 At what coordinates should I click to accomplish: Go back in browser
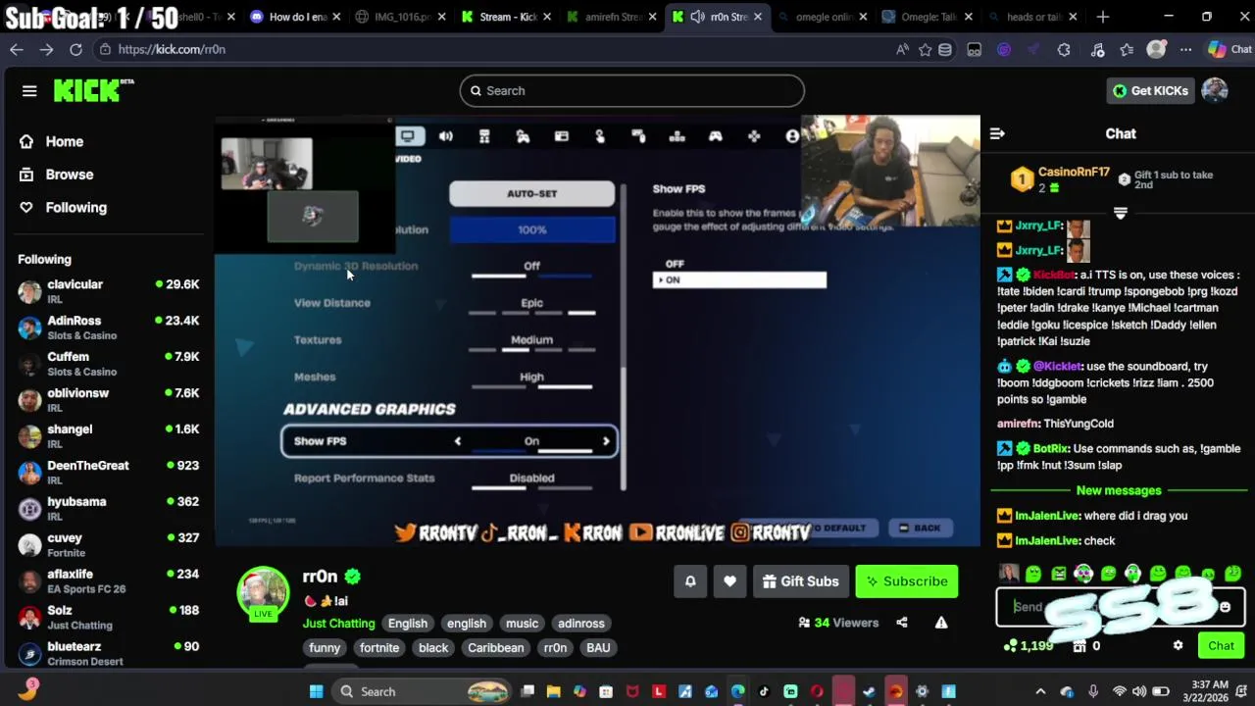pyautogui.click(x=17, y=49)
